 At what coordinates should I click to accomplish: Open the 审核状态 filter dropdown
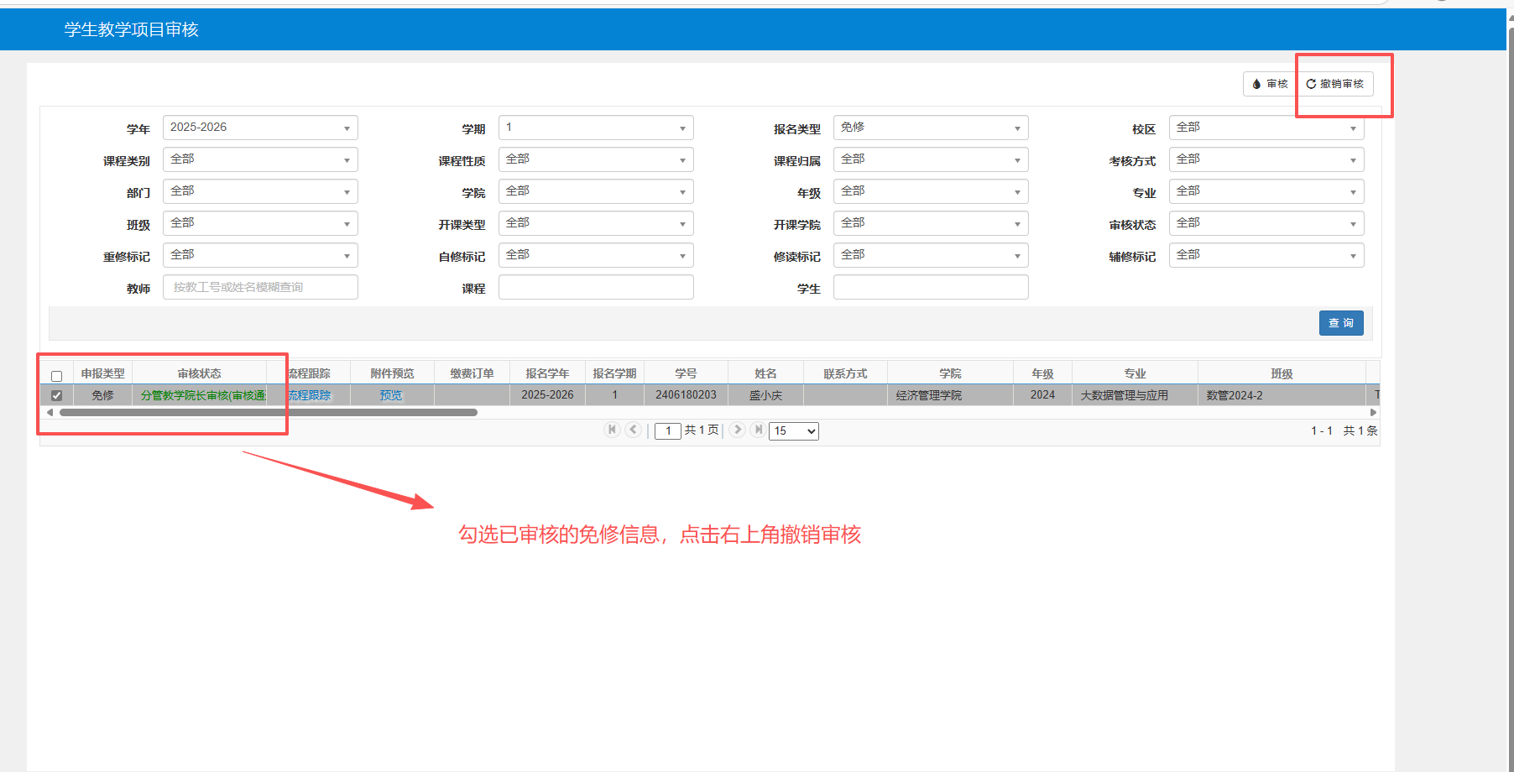pos(1266,223)
